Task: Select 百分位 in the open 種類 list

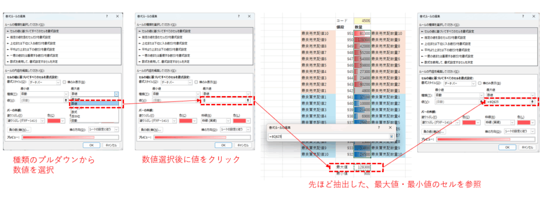Action: pyautogui.click(x=95, y=116)
